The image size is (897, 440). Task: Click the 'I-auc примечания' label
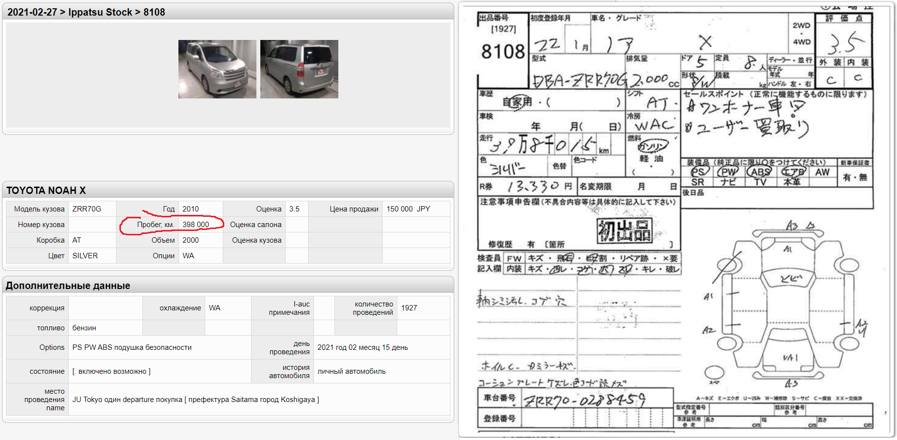coord(289,308)
